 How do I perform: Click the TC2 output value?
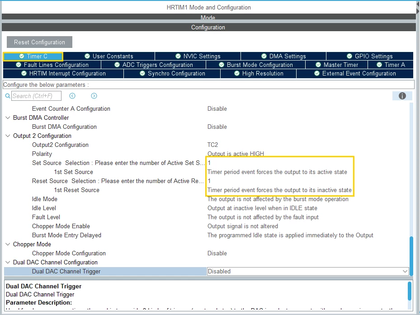pos(212,145)
